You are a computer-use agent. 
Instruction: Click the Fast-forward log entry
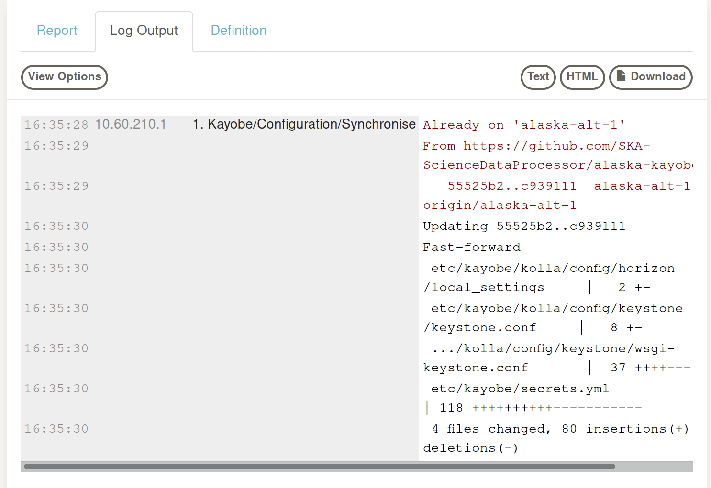point(471,247)
